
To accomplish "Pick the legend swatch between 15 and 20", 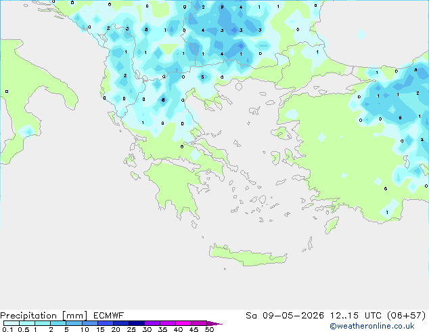I will 106,323.
